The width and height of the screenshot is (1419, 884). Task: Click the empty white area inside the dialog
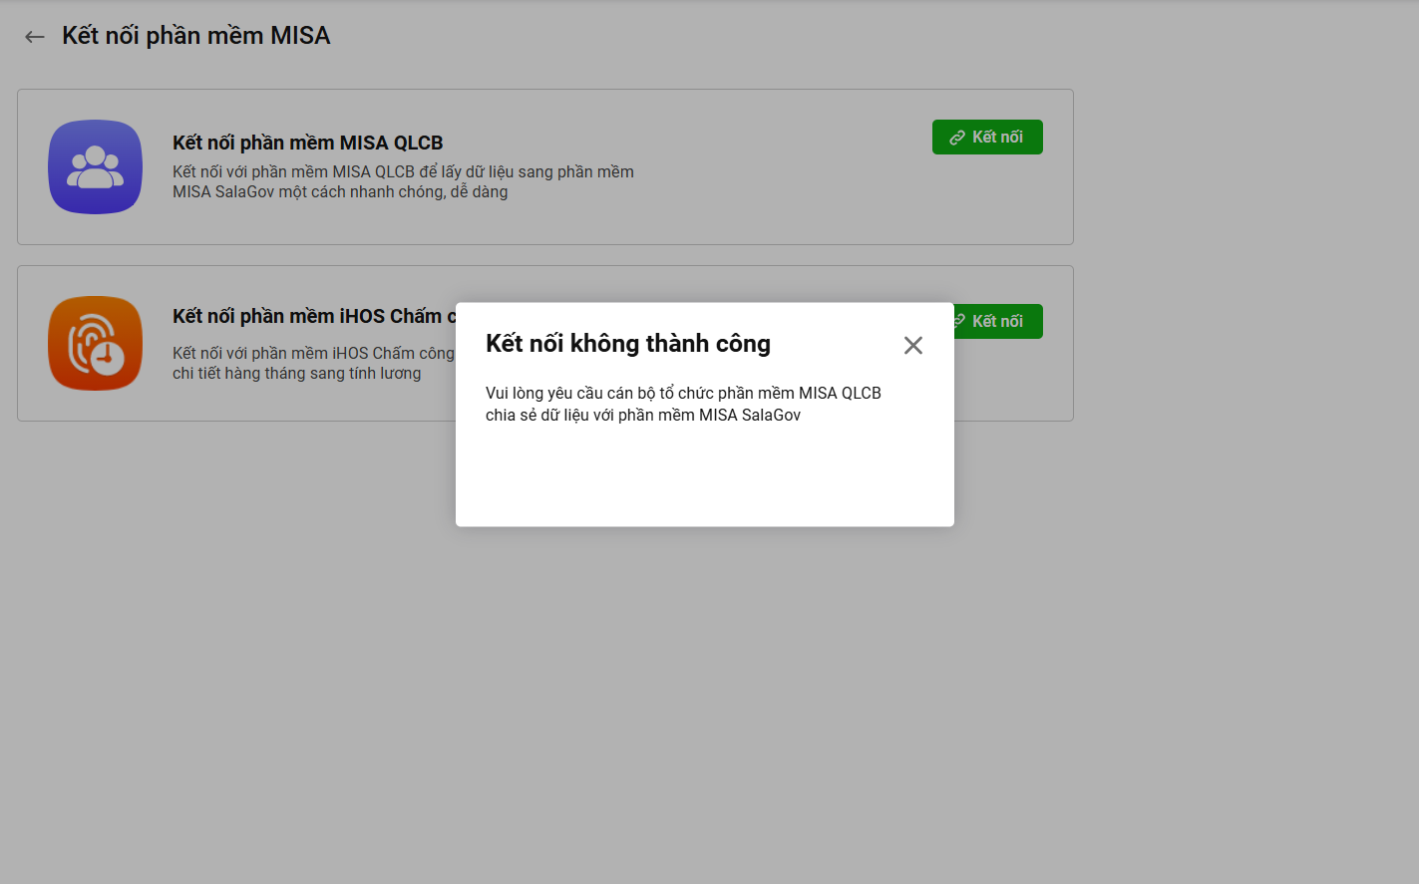(704, 477)
